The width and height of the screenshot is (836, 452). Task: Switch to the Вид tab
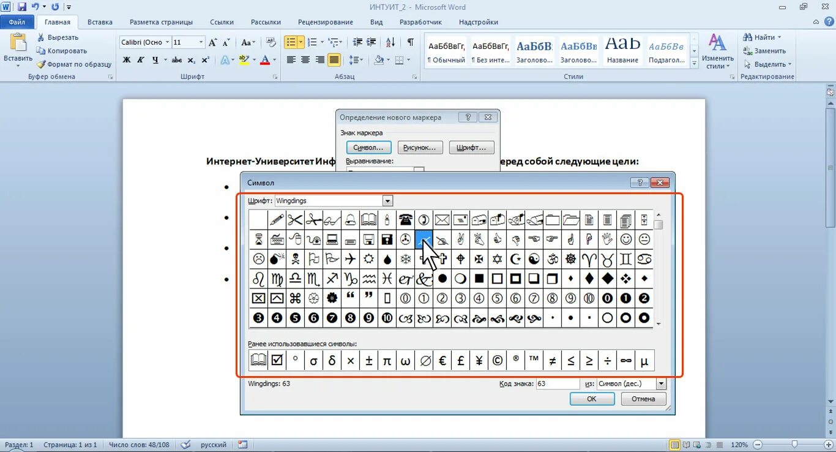tap(376, 22)
